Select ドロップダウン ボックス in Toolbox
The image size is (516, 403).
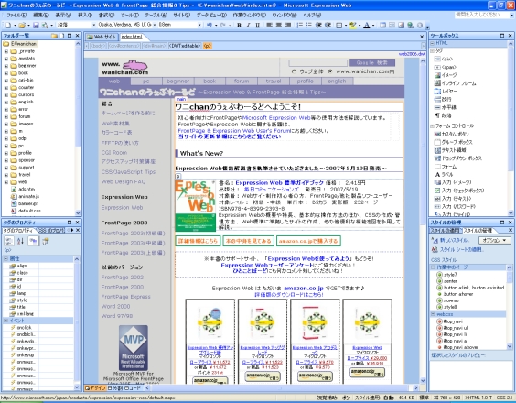(x=458, y=158)
